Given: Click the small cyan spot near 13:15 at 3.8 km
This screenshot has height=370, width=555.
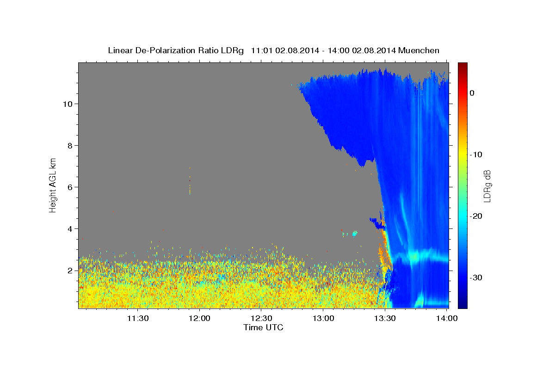Looking at the screenshot, I should click(355, 234).
